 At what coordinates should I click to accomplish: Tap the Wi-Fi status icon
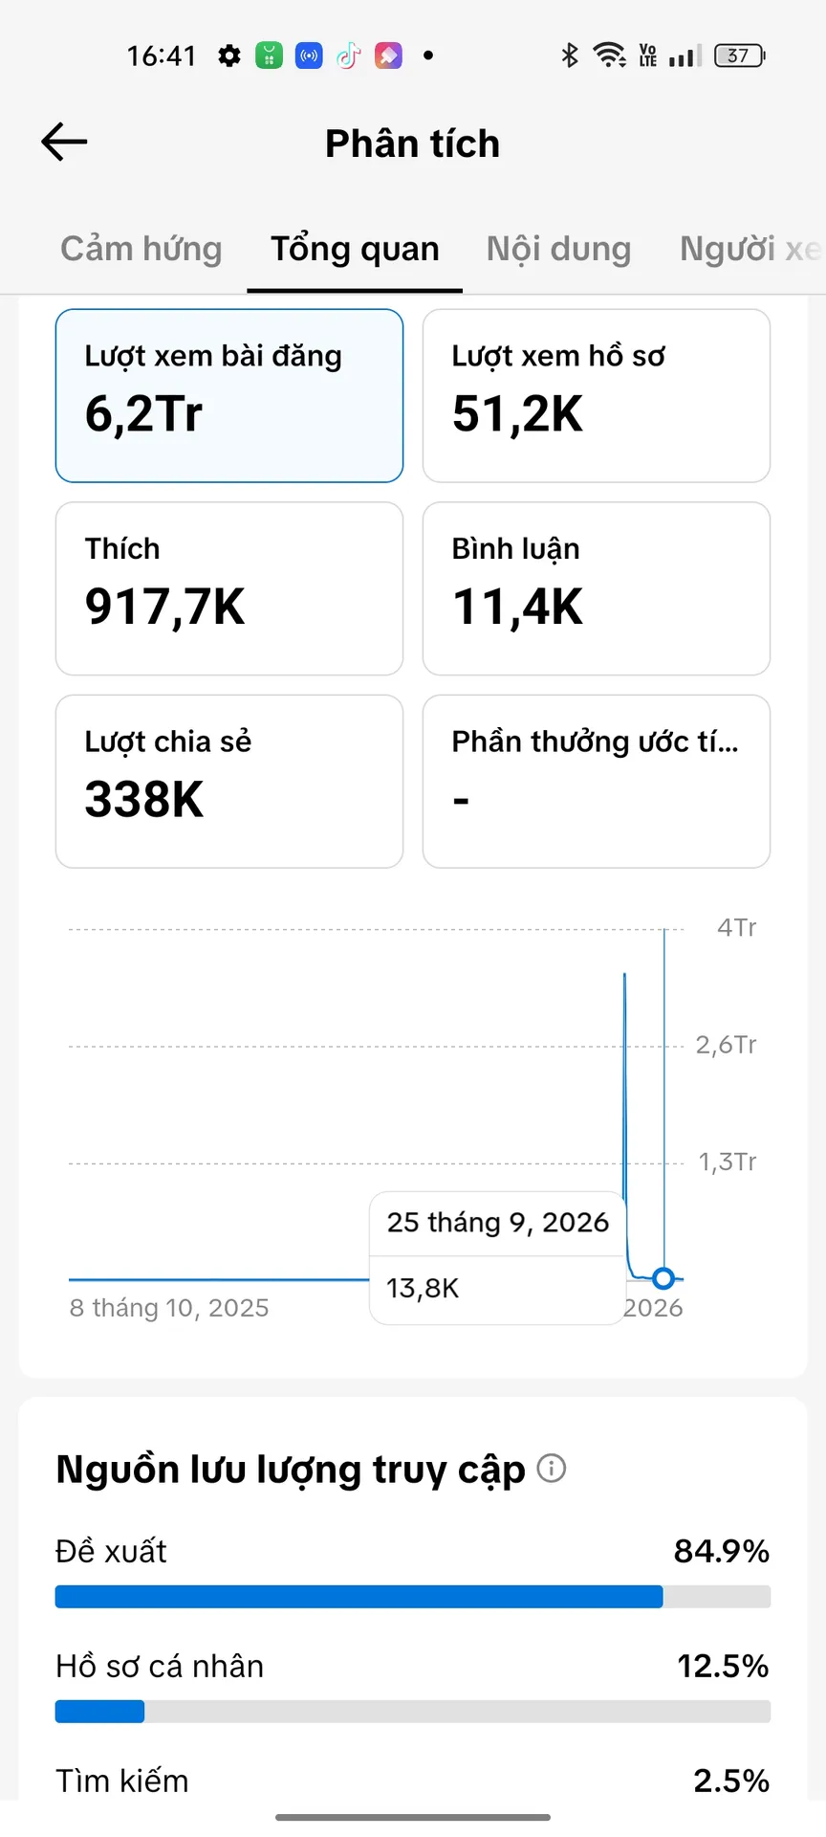tap(609, 55)
